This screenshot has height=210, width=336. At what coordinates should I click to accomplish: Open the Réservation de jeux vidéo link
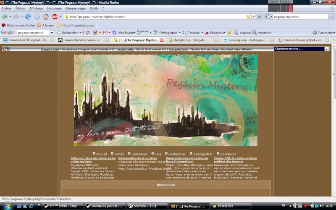138,158
